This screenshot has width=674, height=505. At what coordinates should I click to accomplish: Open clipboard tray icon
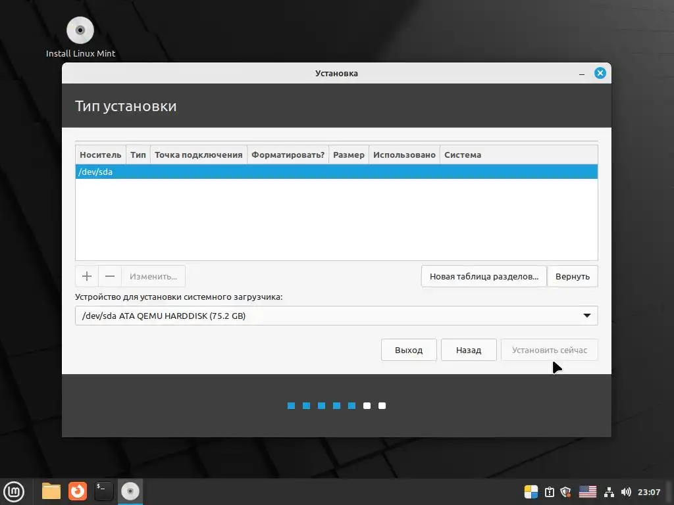pos(550,492)
